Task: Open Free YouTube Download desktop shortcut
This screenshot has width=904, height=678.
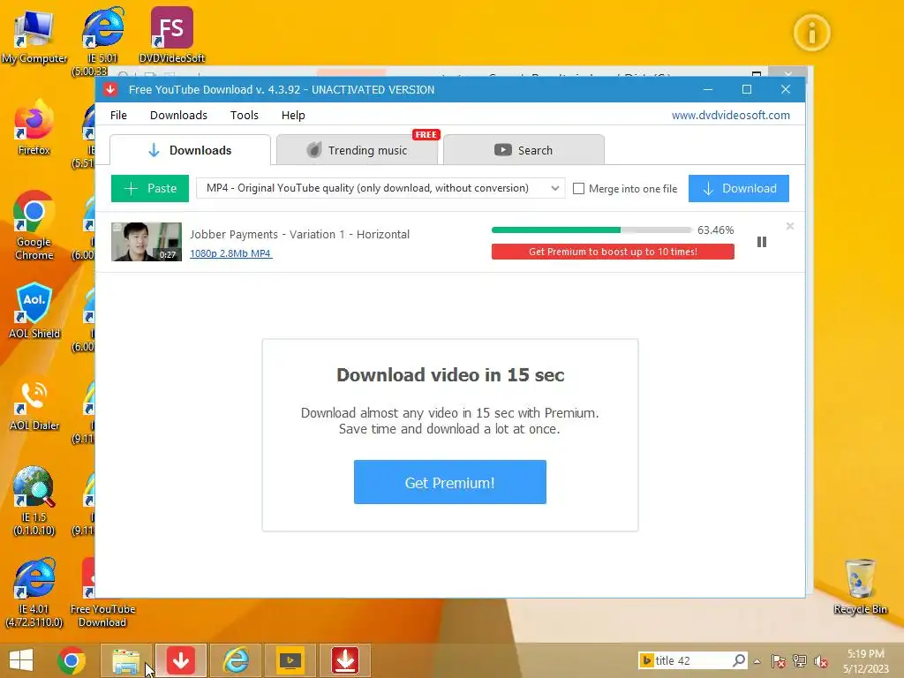Action: click(102, 592)
